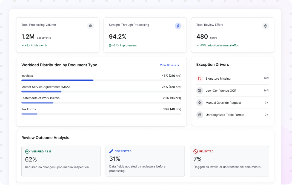292x185 pixels.
Task: Click the Corrected heading
Action: point(123,151)
